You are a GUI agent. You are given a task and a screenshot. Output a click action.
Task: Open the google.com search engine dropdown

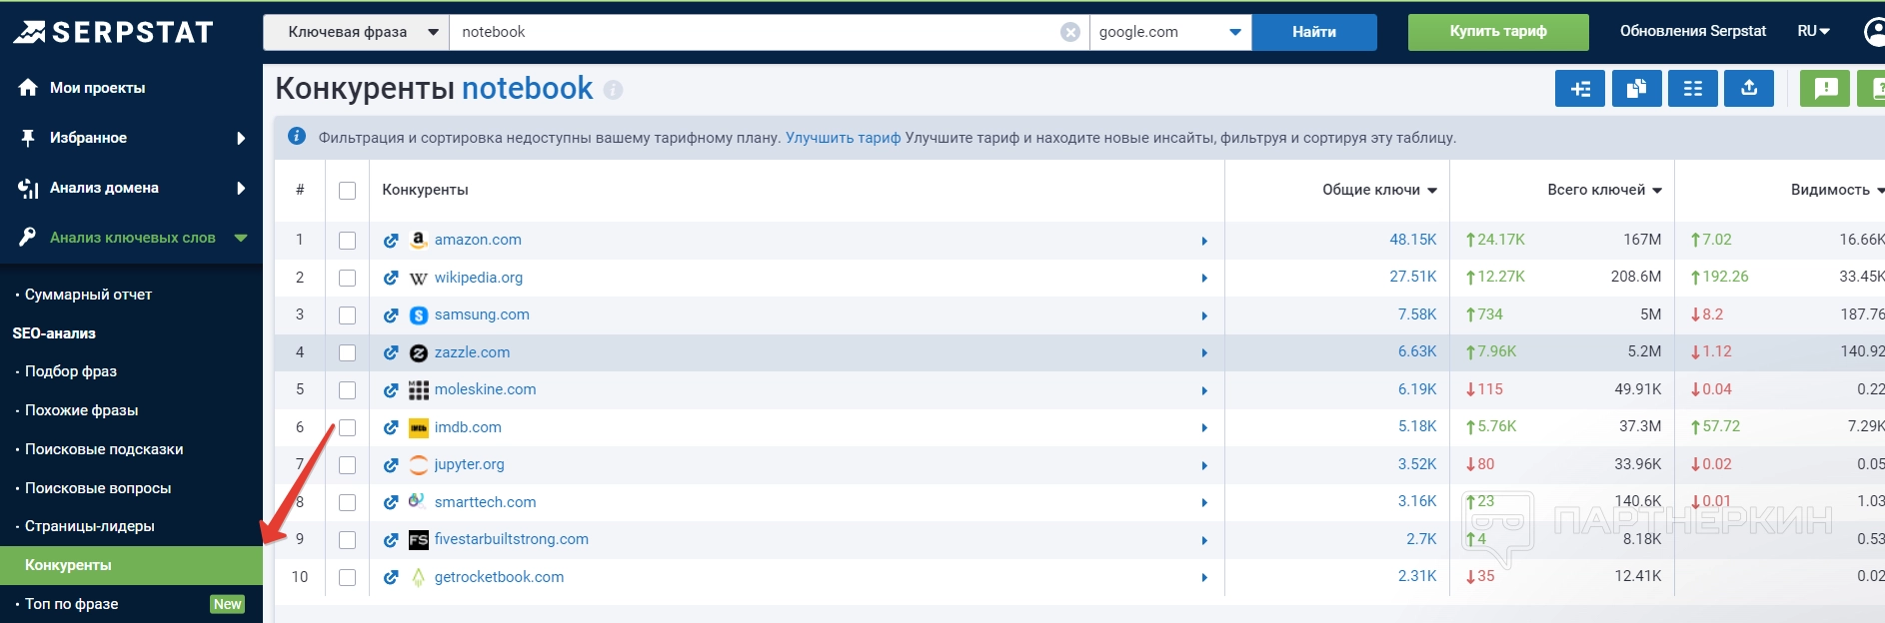point(1170,32)
